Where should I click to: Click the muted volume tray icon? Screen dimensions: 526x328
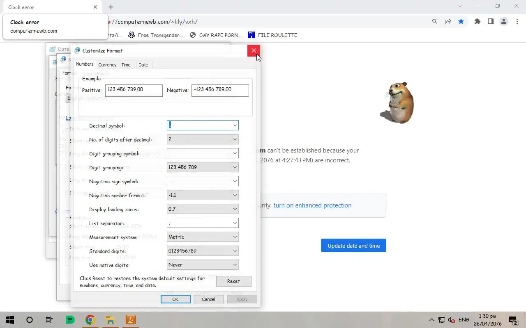pos(451,320)
